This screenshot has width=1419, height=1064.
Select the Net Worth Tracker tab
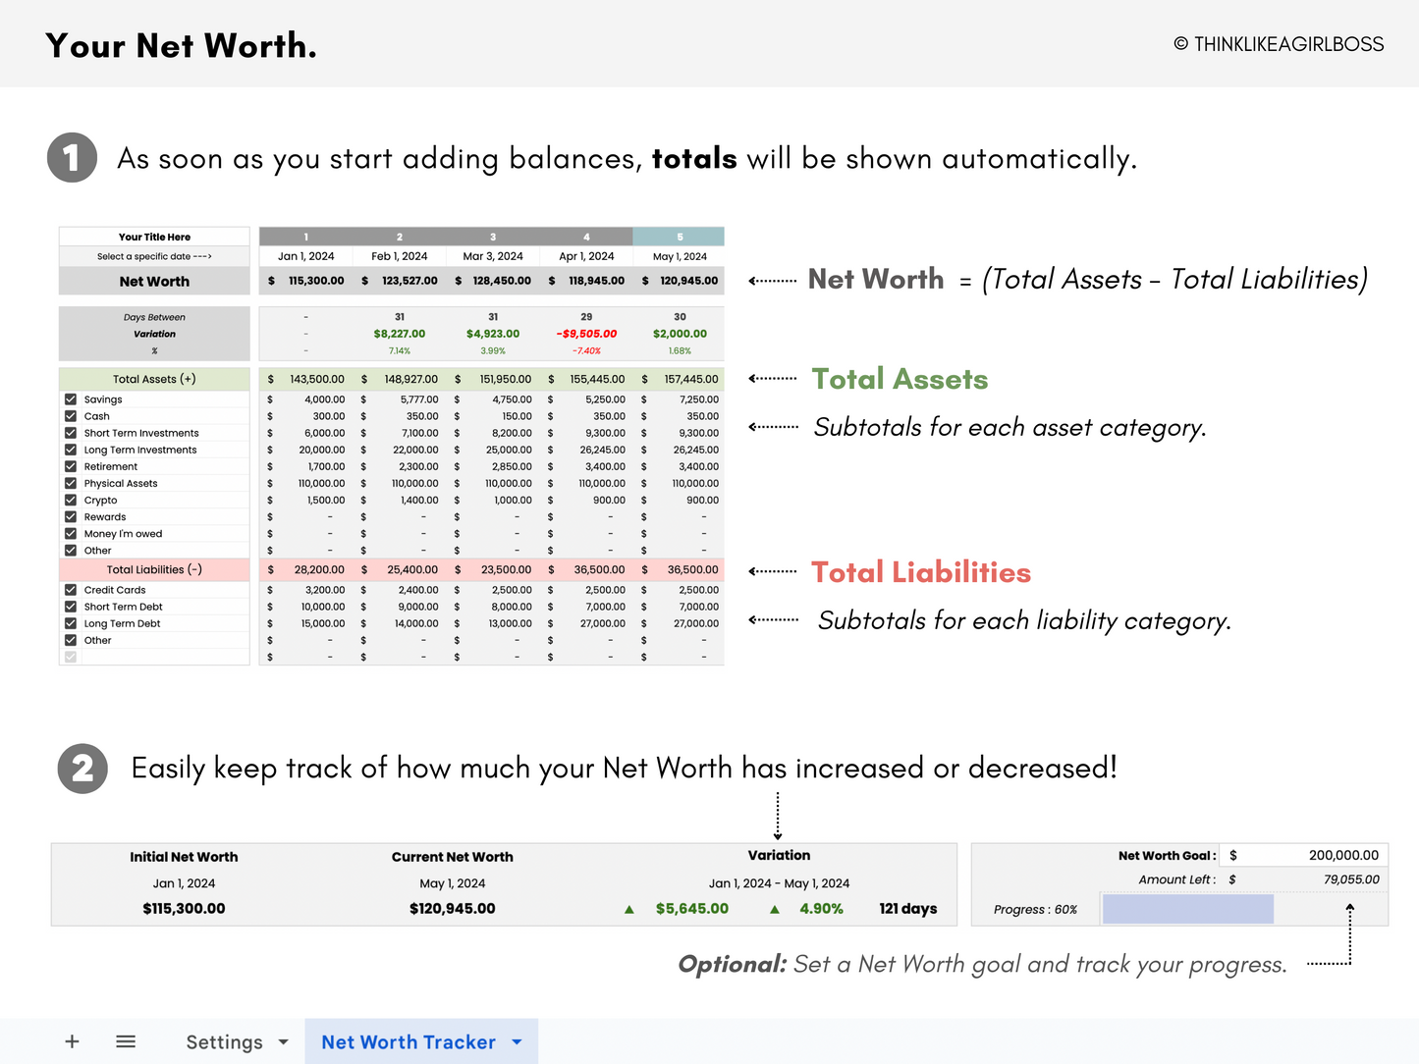[x=409, y=1041]
